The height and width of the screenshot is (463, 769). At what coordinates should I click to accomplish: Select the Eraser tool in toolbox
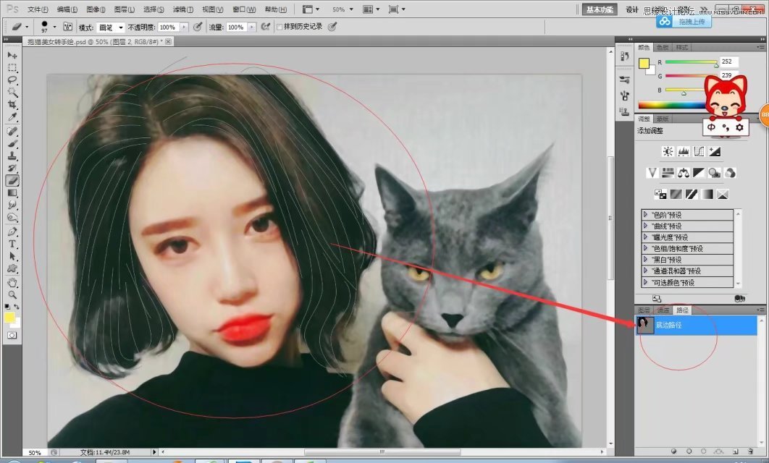tap(12, 180)
